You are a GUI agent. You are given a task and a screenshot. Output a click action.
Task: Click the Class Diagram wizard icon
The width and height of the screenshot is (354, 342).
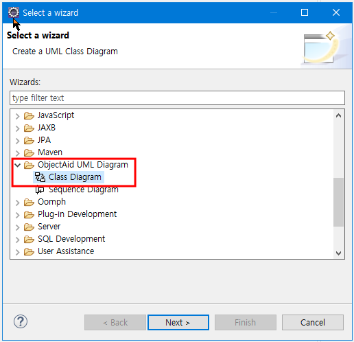[x=40, y=177]
